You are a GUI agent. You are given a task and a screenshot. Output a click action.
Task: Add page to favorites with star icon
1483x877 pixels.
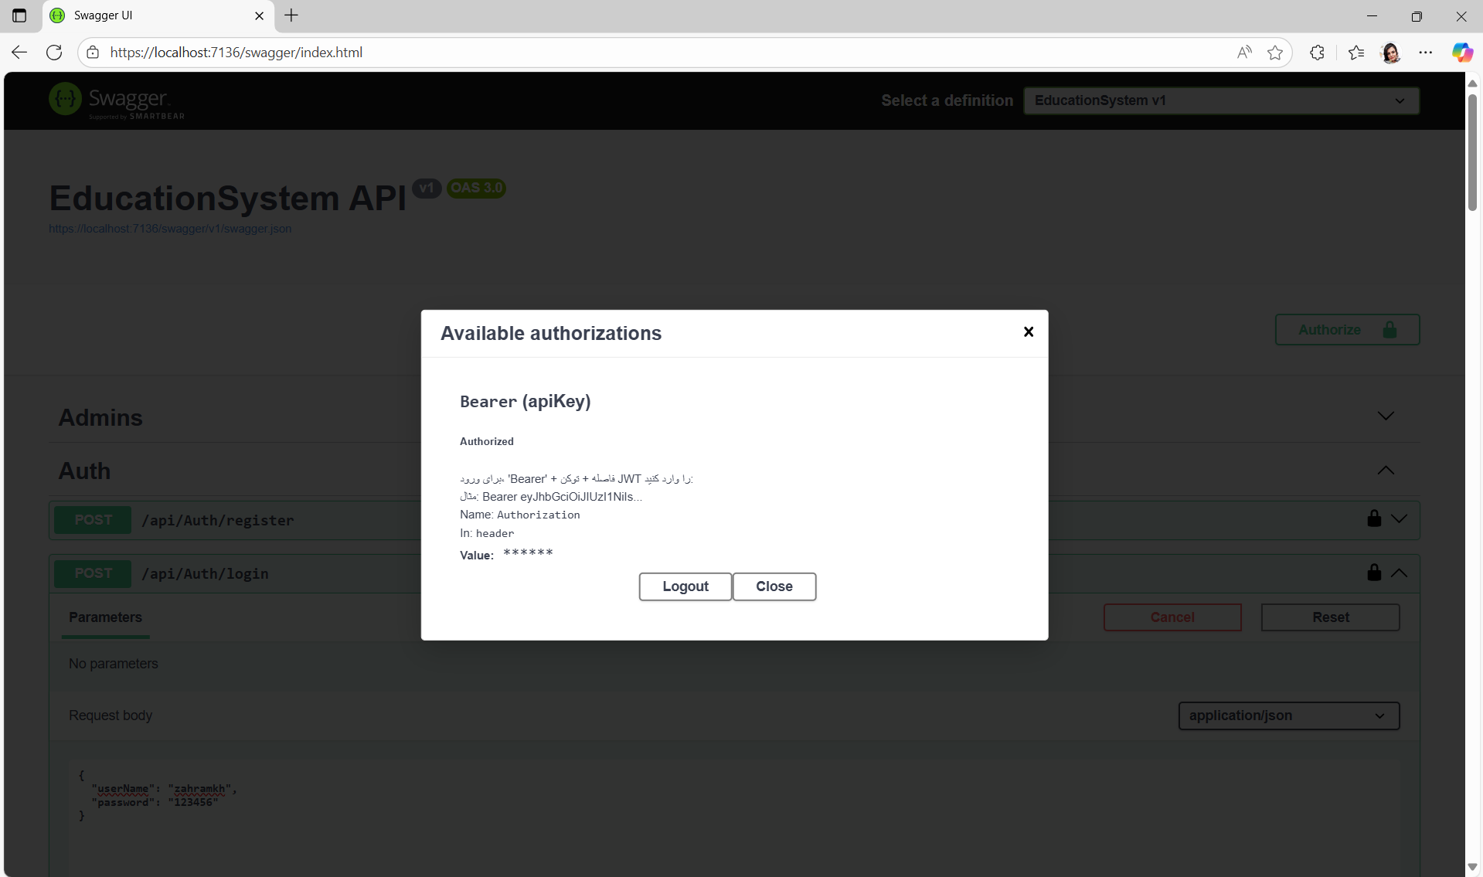tap(1275, 53)
